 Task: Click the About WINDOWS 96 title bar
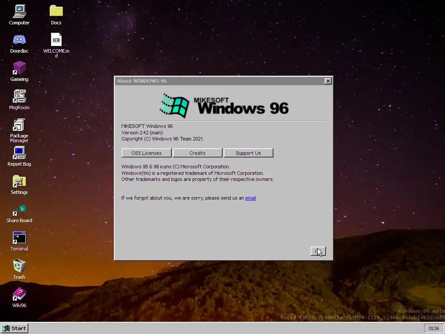[x=219, y=81]
